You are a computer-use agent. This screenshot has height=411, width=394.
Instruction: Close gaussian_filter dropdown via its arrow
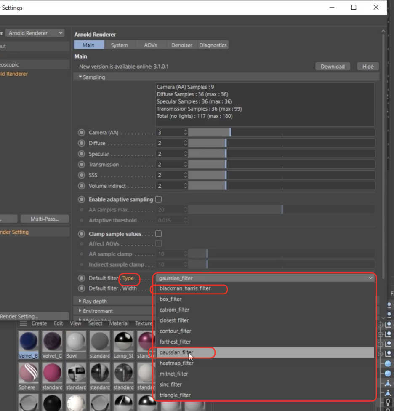(370, 278)
